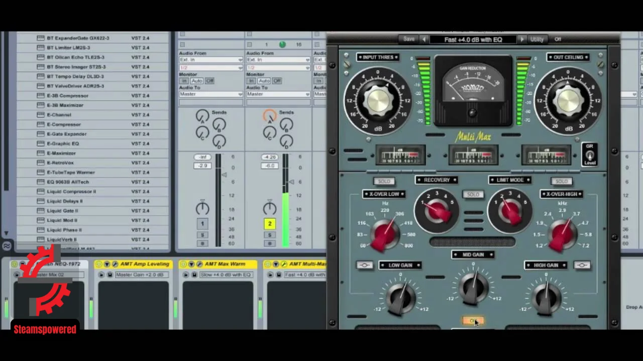Toggle the AMT Amp Leveling device activator
Screen dimensions: 643x361
tap(99, 264)
